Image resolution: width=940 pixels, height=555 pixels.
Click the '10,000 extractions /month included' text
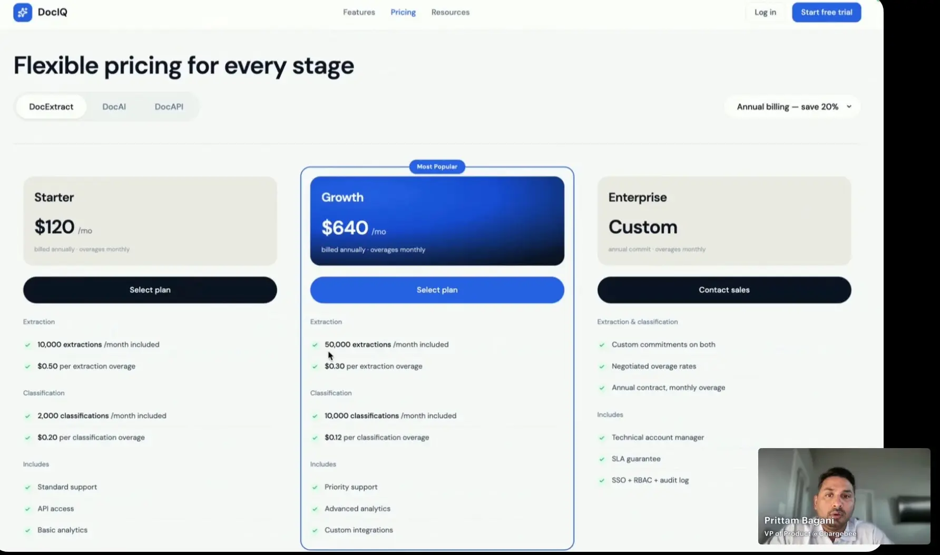[x=99, y=344]
